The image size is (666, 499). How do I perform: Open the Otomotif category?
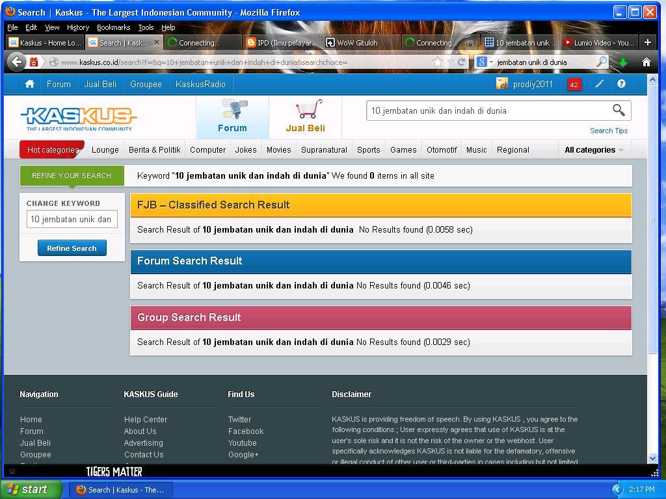(x=442, y=150)
